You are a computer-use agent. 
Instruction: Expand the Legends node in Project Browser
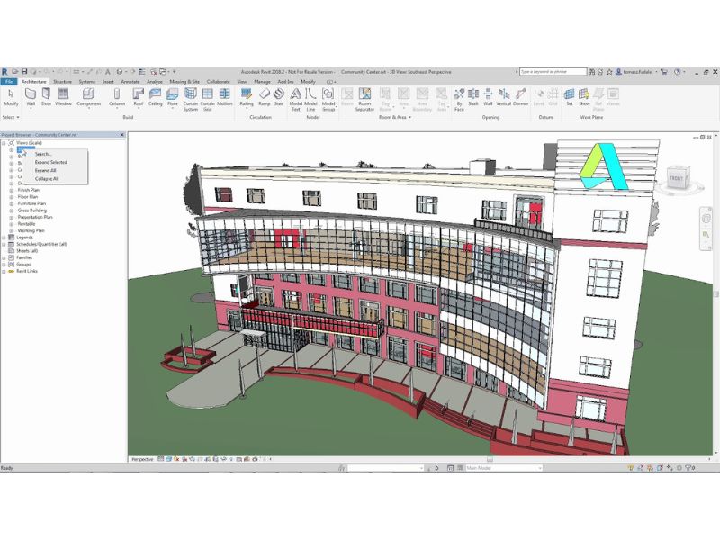(x=4, y=238)
